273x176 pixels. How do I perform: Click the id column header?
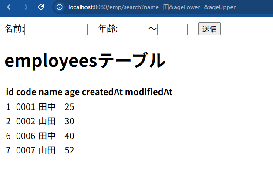10,92
